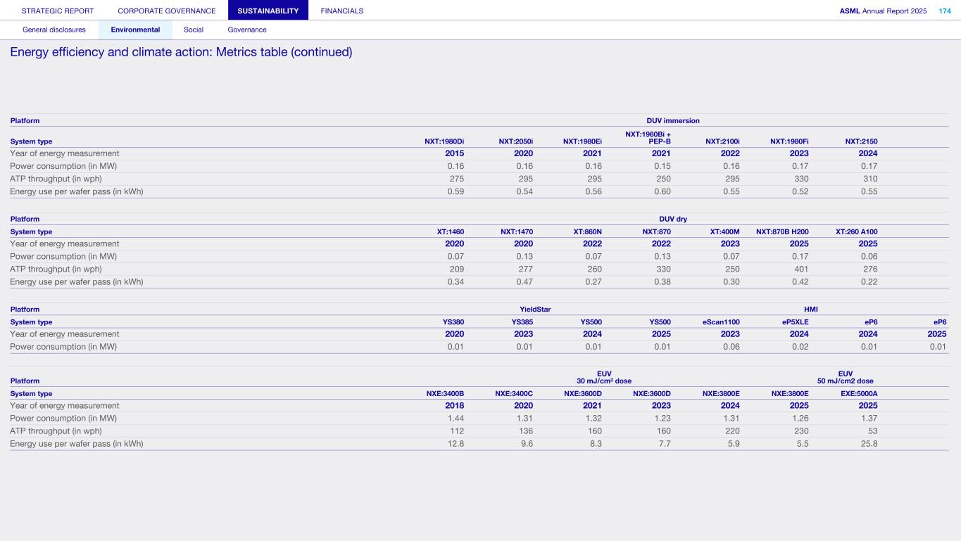Select the DUV immersion platform header
Viewport: 961px width, 541px height.
point(672,121)
